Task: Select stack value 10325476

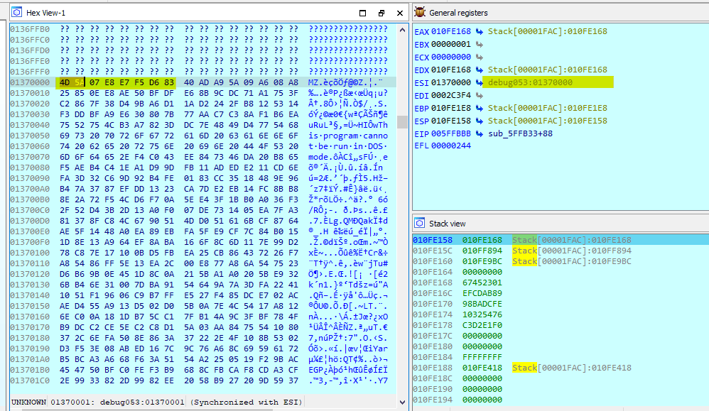Action: (482, 314)
